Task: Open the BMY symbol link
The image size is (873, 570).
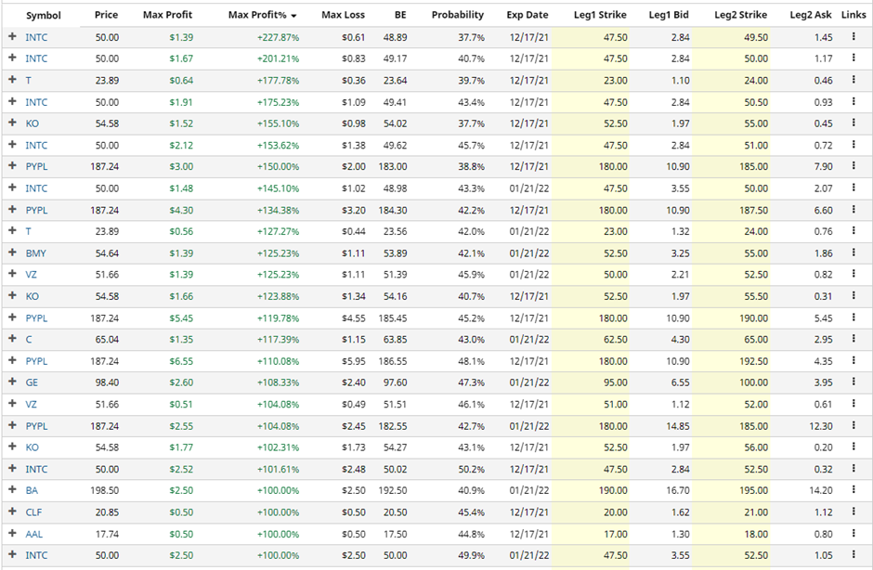Action: [x=35, y=253]
